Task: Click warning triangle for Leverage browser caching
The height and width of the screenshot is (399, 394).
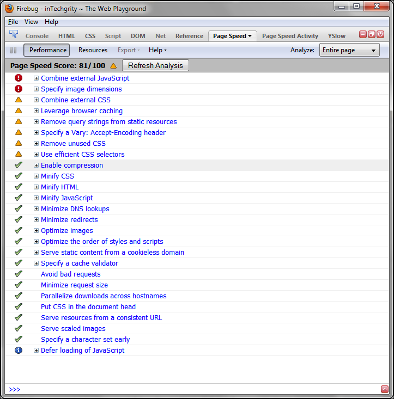Action: [x=19, y=111]
